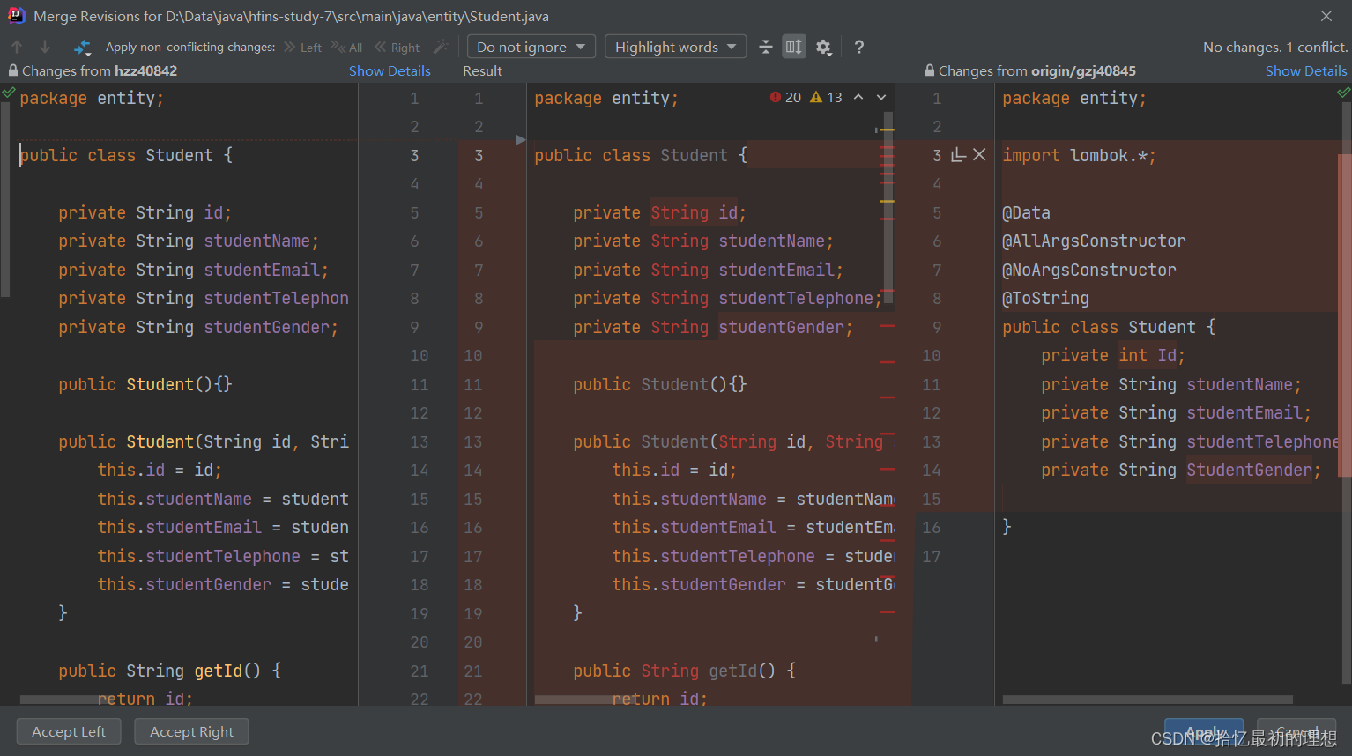
Task: Click 'import lombok.*;' line in right pane
Action: point(1079,155)
